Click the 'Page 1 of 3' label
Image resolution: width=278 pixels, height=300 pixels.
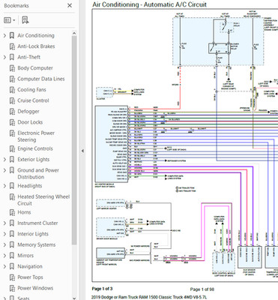102,289
